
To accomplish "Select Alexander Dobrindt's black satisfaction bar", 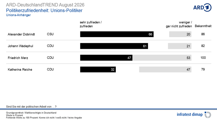I will coord(117,34).
